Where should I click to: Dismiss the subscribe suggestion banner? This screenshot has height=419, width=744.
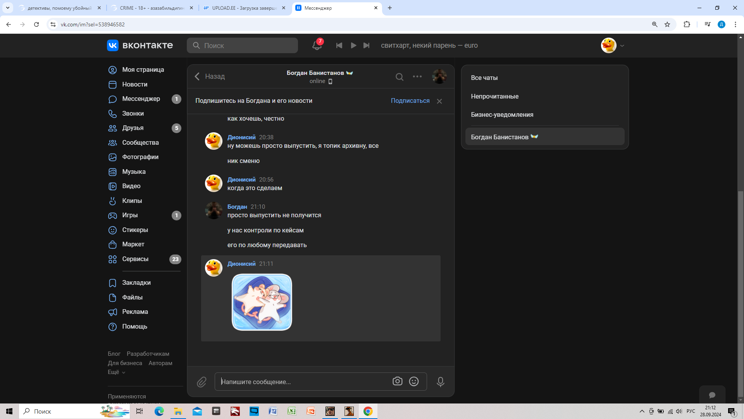coord(439,101)
